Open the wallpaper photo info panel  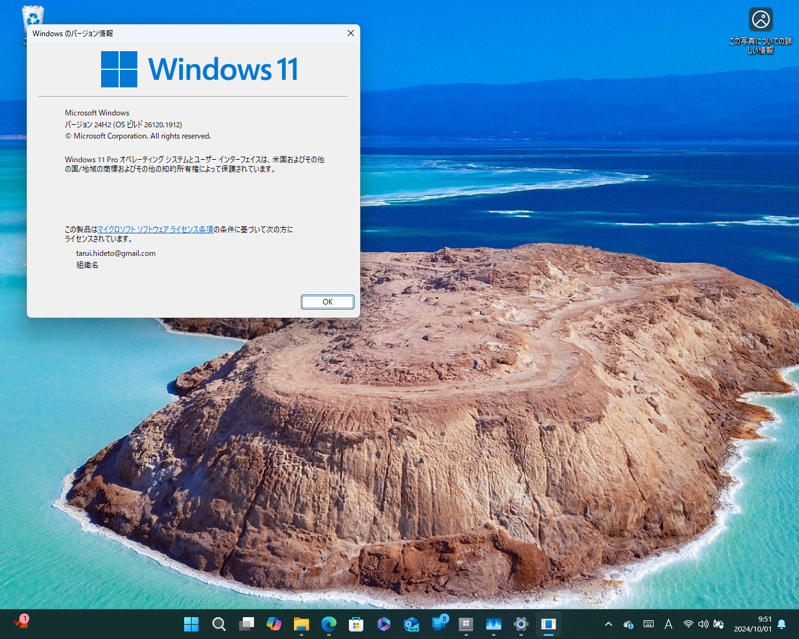point(760,19)
